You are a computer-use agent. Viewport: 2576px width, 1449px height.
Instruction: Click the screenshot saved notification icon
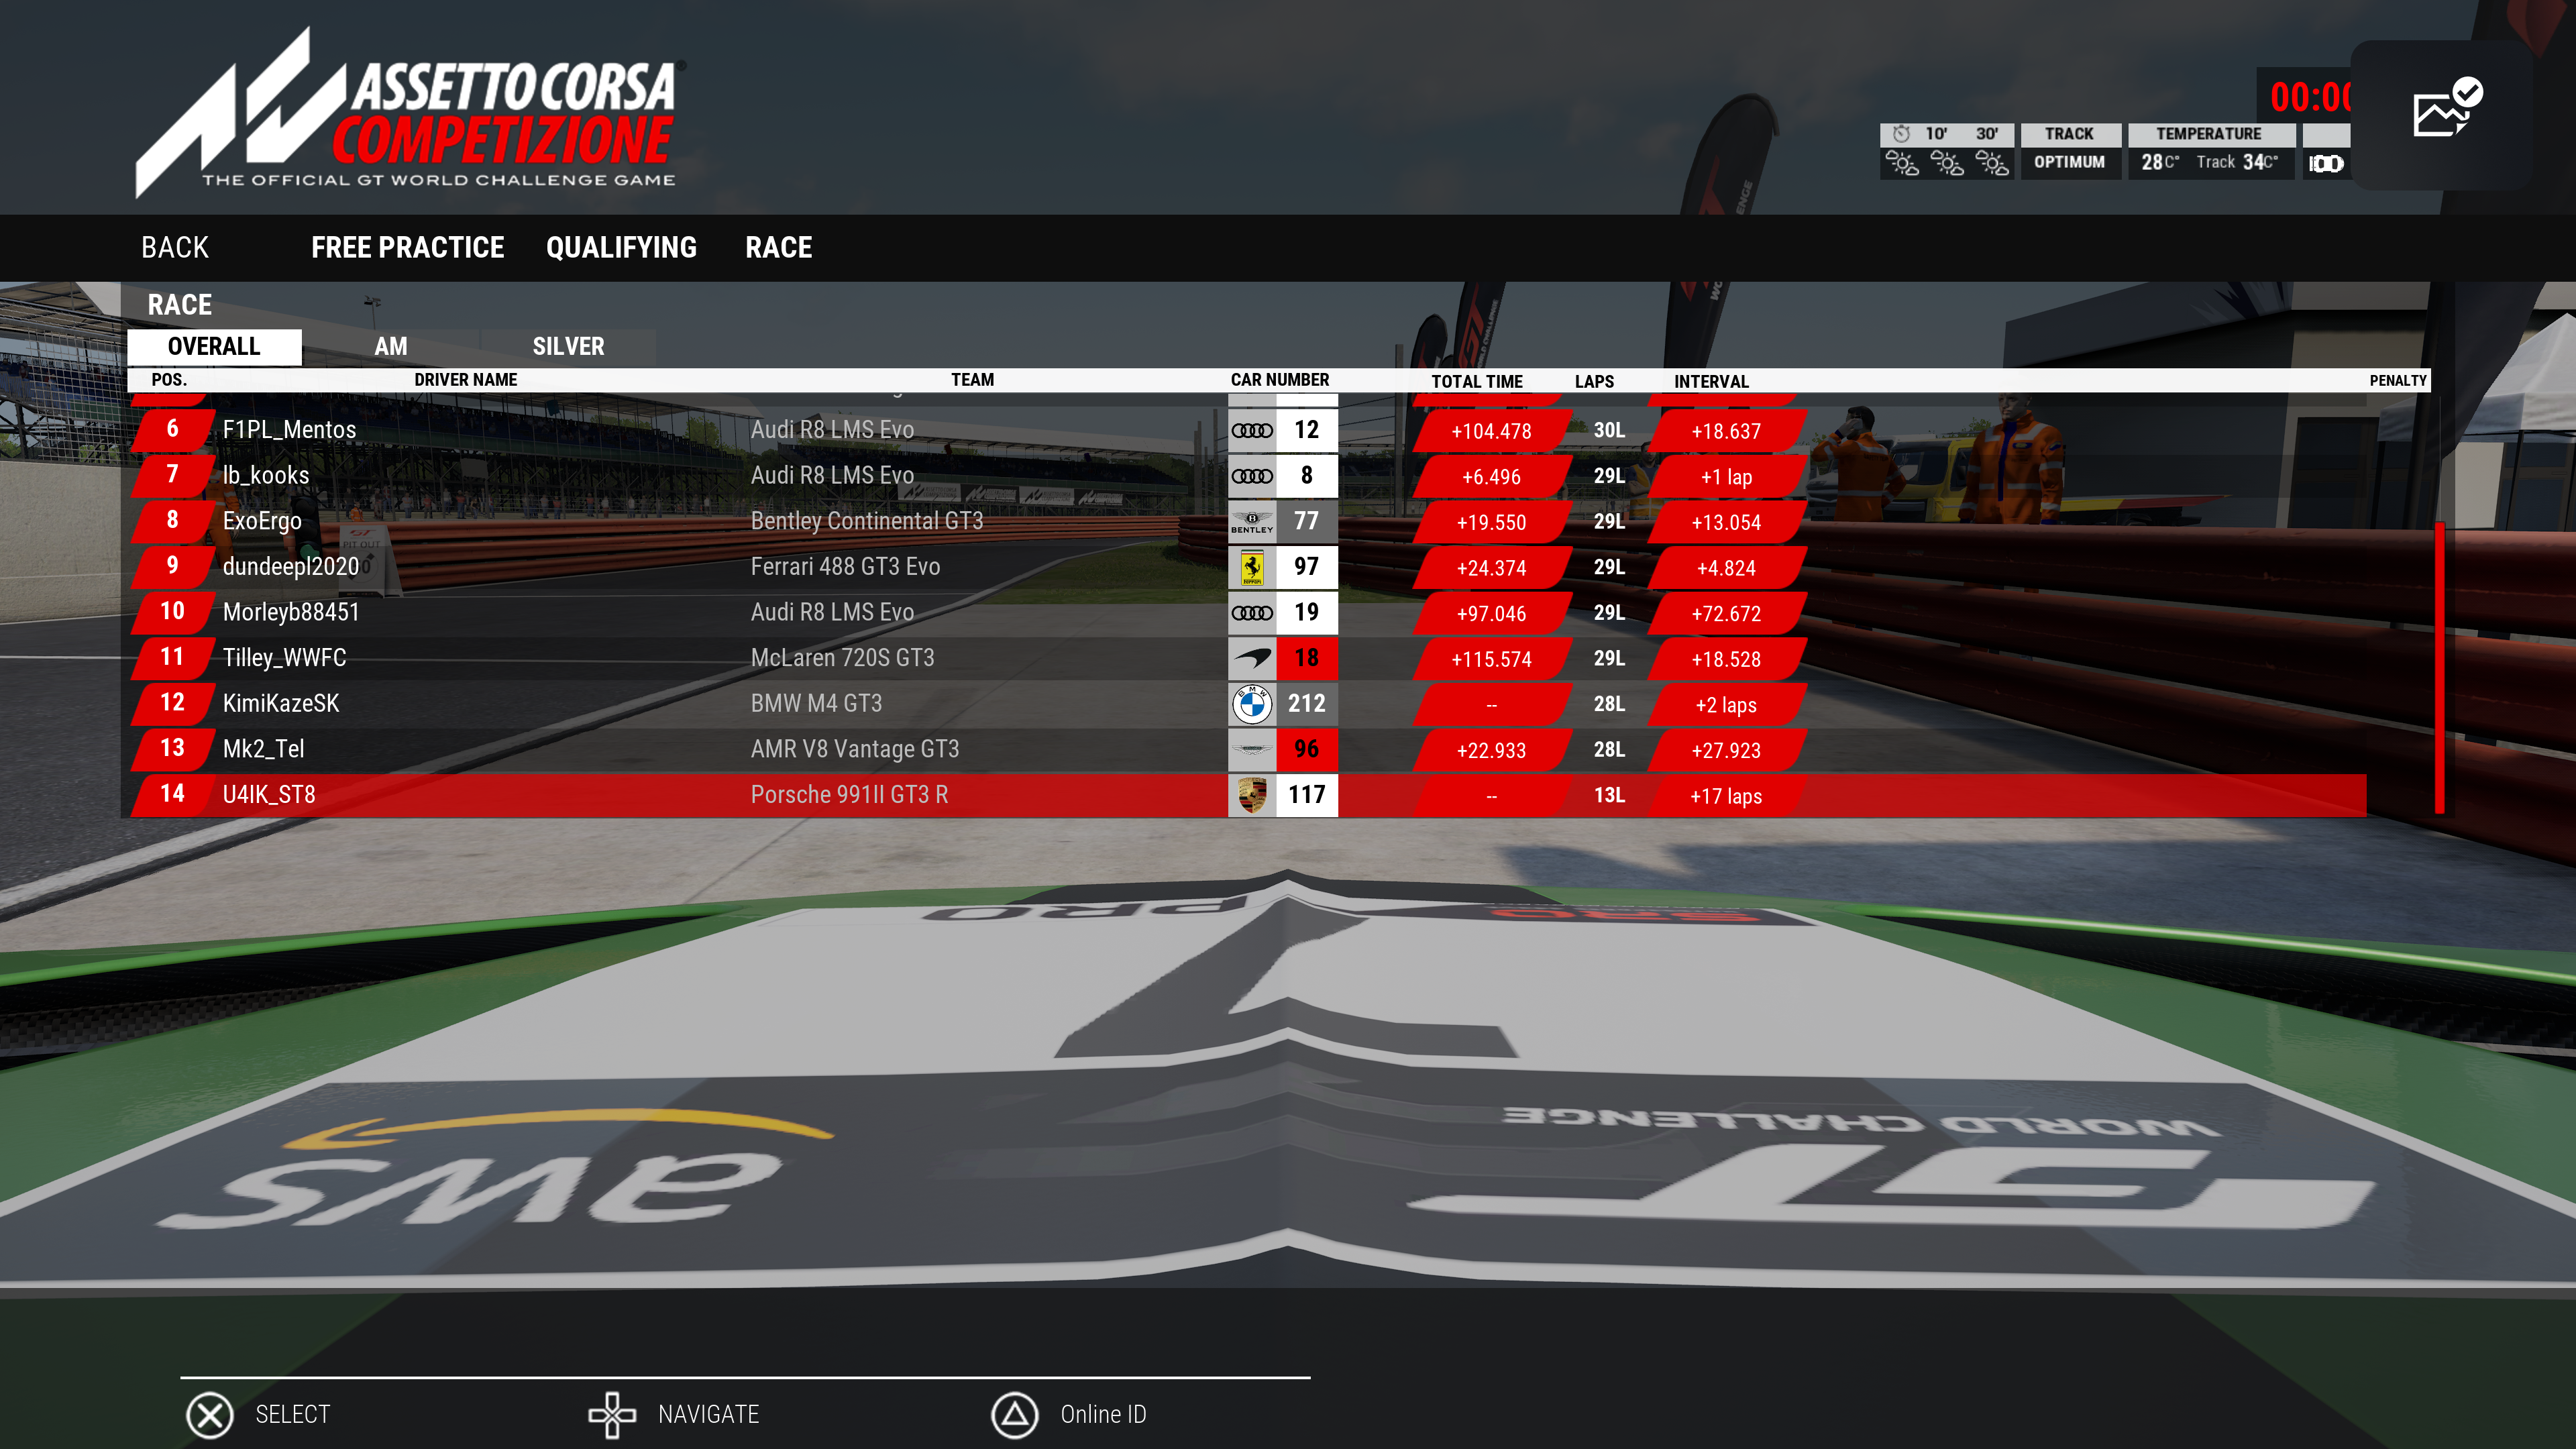(2447, 108)
